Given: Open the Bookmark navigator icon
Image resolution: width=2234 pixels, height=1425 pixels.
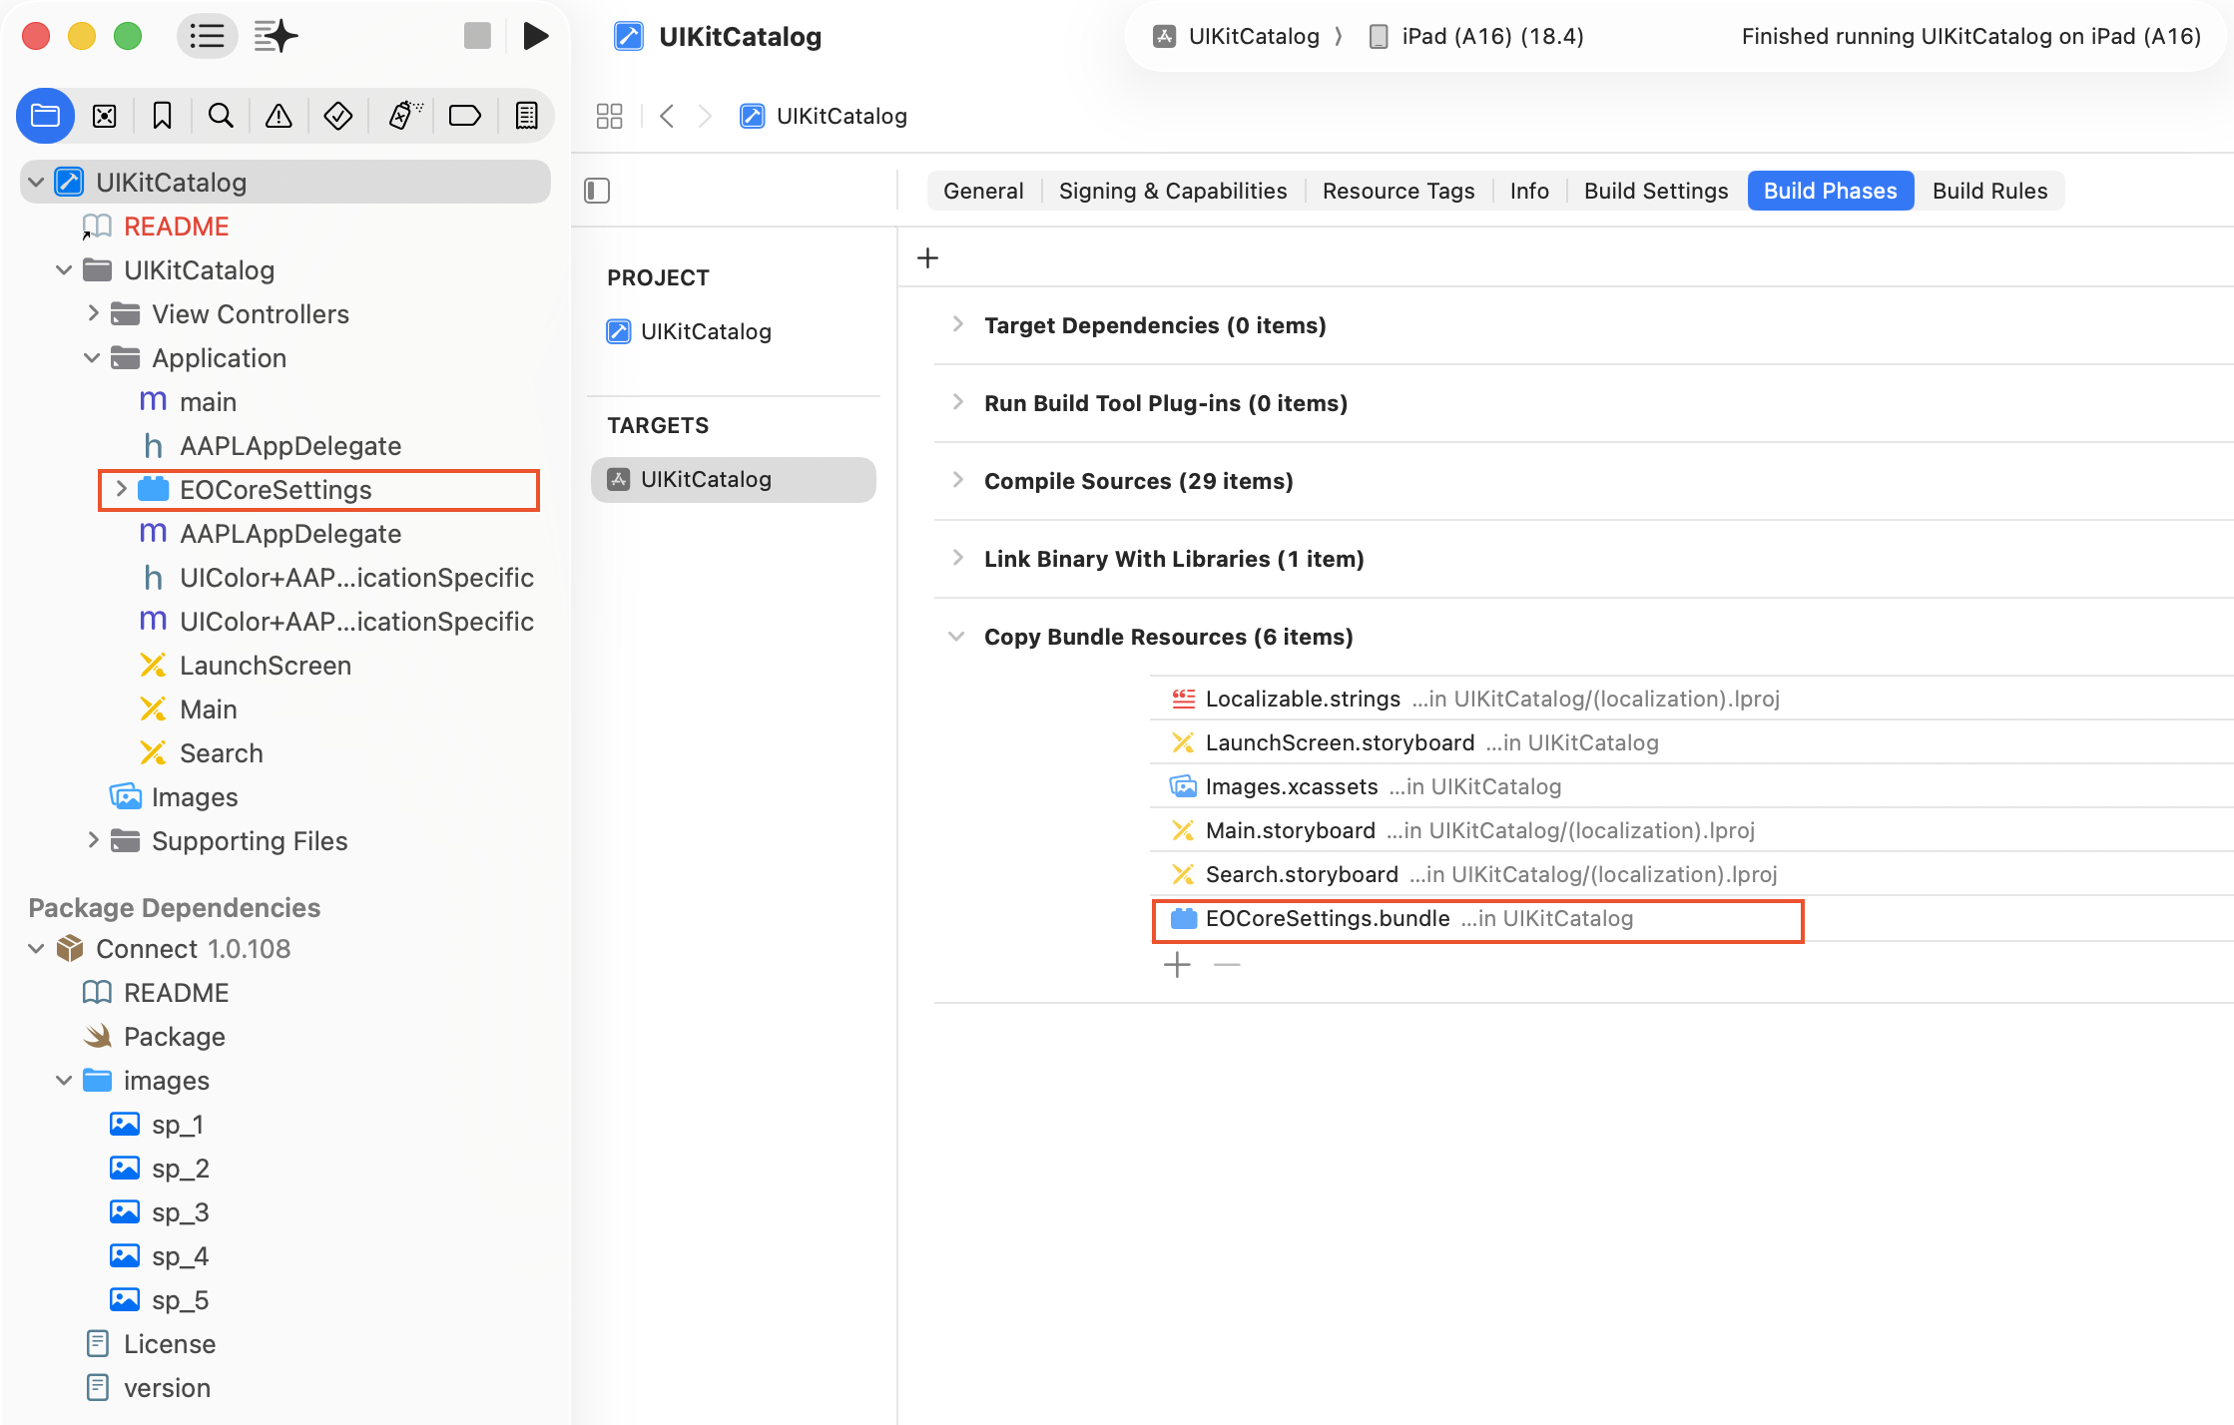Looking at the screenshot, I should (x=162, y=116).
